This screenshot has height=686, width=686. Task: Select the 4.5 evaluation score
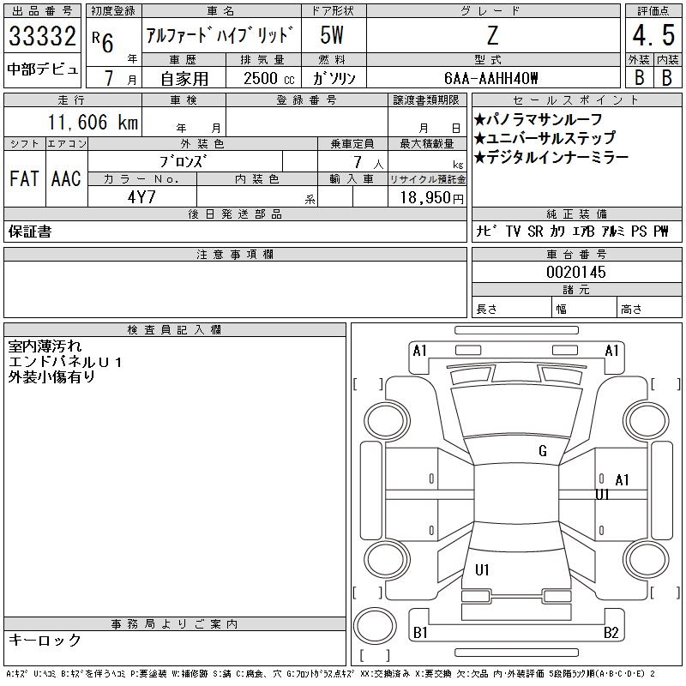click(653, 35)
